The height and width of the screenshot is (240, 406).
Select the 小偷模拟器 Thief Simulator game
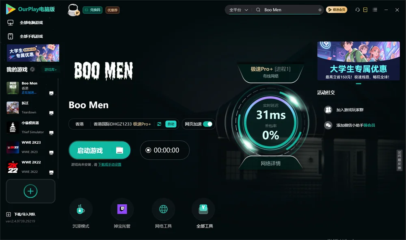point(30,127)
